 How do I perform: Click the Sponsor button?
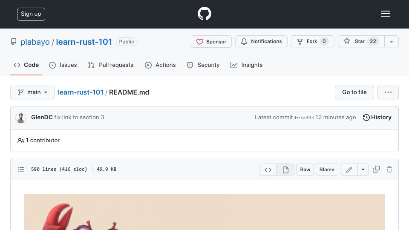pyautogui.click(x=211, y=41)
